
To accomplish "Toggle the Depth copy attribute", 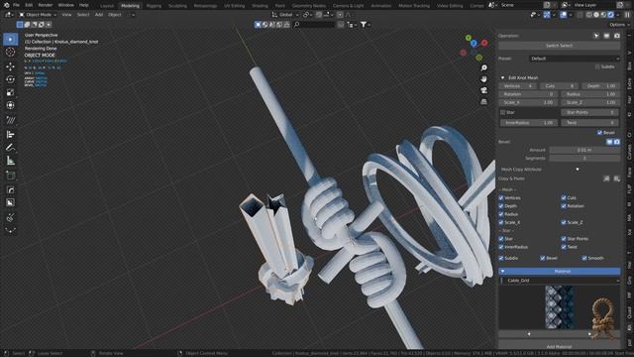I will 501,206.
